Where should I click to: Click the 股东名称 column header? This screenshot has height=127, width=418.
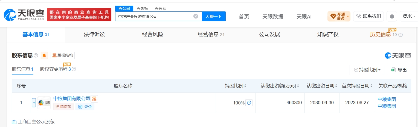click(123, 86)
